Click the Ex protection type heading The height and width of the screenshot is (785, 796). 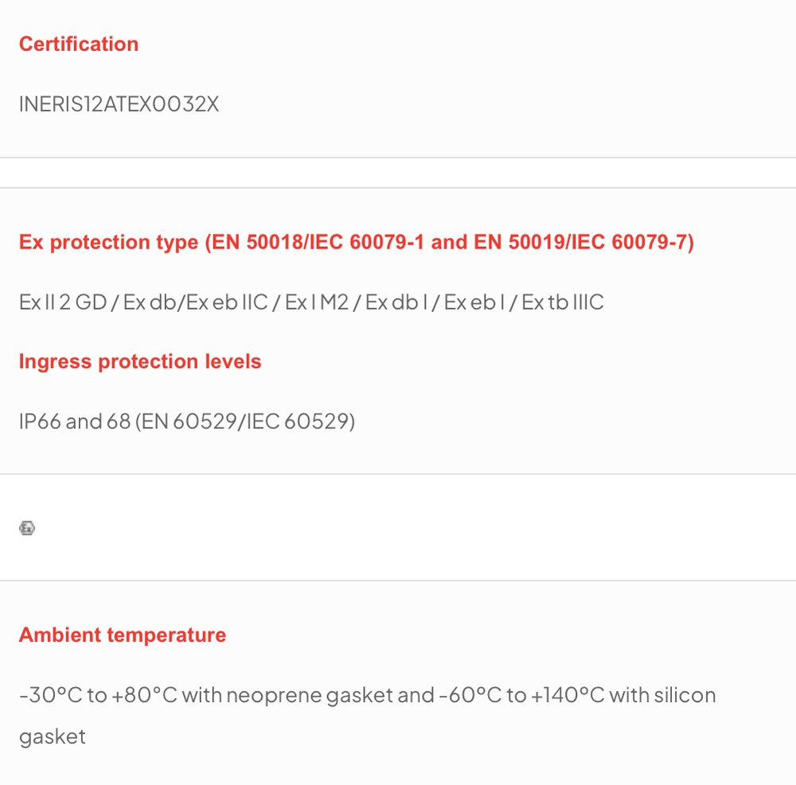coord(357,242)
